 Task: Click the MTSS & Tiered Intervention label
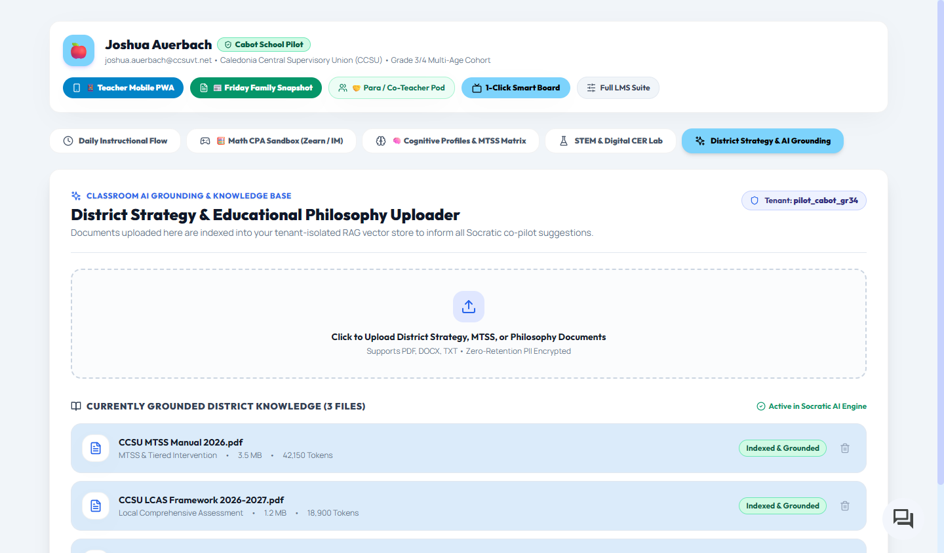(x=168, y=455)
